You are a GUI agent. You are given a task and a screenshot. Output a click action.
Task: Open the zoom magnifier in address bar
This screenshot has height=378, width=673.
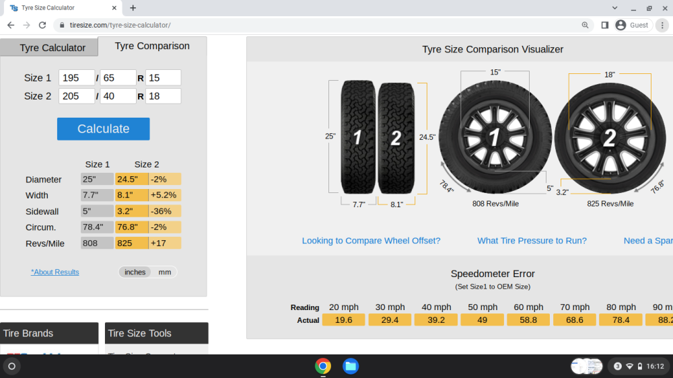585,26
